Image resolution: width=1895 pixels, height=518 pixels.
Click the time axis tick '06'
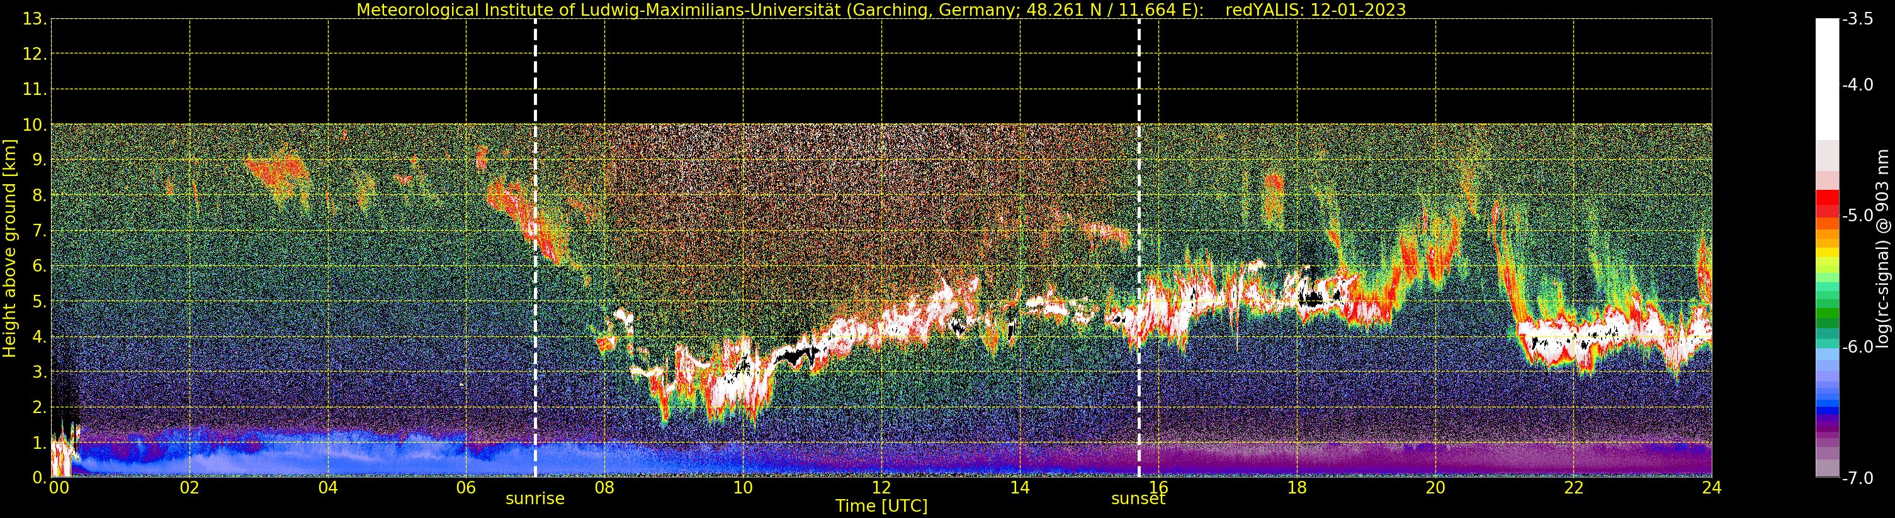click(467, 488)
